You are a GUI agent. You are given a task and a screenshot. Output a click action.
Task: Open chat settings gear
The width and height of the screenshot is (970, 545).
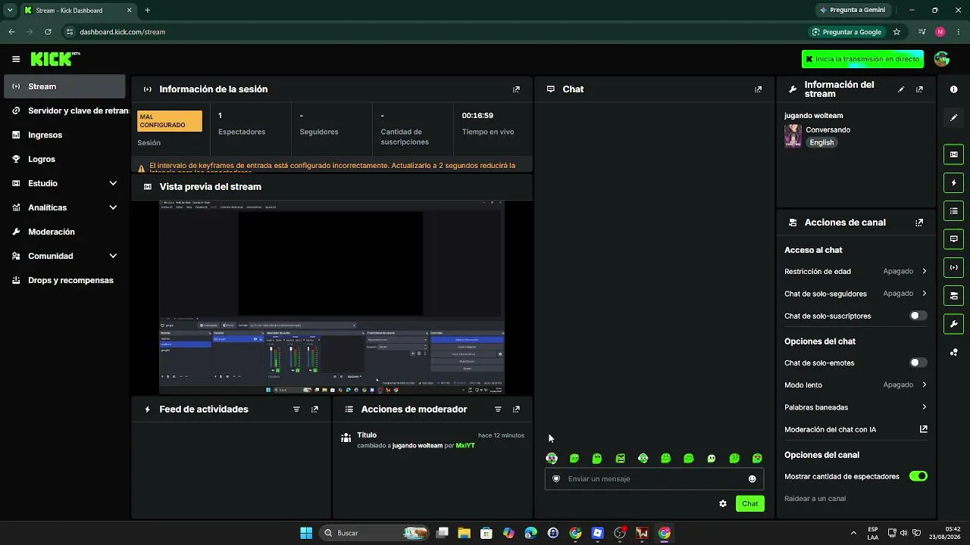pos(723,503)
